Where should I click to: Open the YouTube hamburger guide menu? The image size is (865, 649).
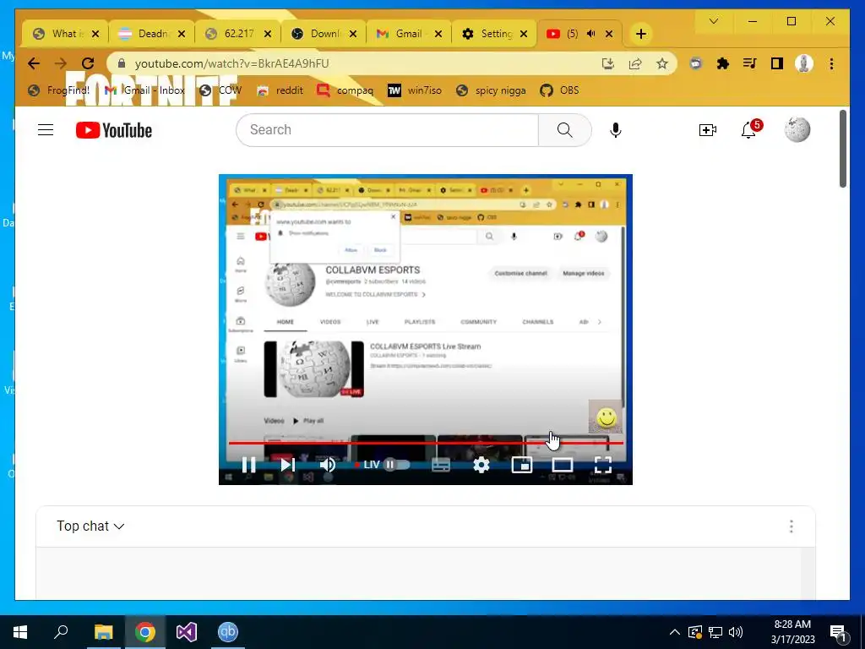46,130
